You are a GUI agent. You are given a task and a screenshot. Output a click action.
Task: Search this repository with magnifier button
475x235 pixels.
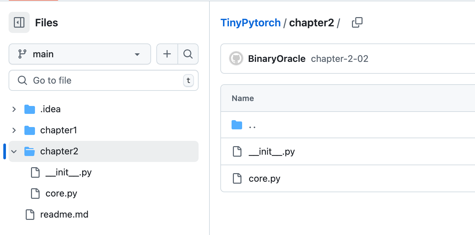[x=188, y=54]
